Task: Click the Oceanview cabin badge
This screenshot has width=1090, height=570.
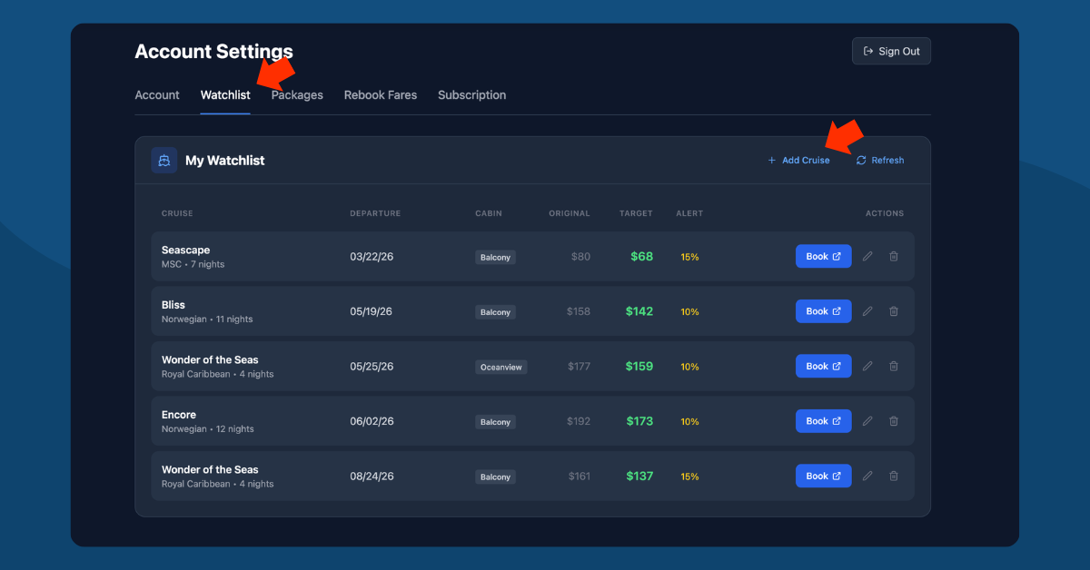Action: click(500, 368)
